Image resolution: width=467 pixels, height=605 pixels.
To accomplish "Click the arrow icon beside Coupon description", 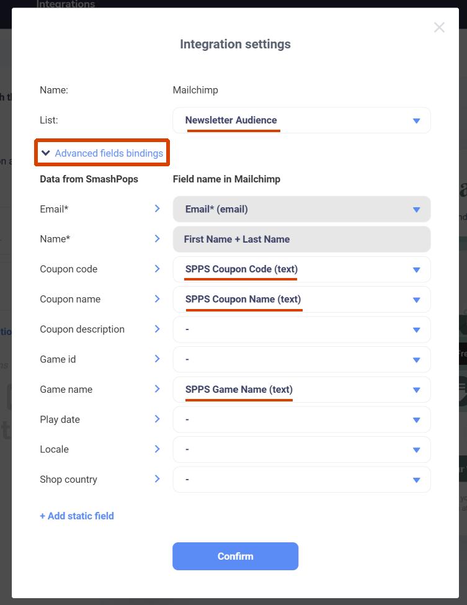I will coord(157,329).
